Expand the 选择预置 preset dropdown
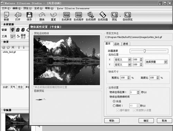The height and width of the screenshot is (131, 173). tap(156, 62)
